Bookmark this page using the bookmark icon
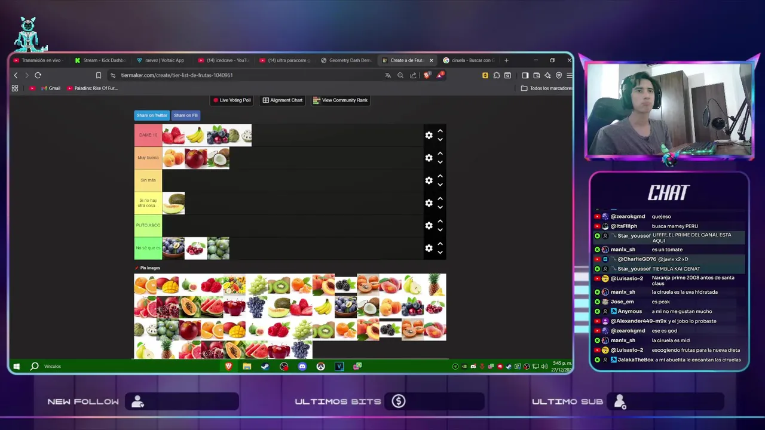The image size is (765, 430). click(99, 75)
